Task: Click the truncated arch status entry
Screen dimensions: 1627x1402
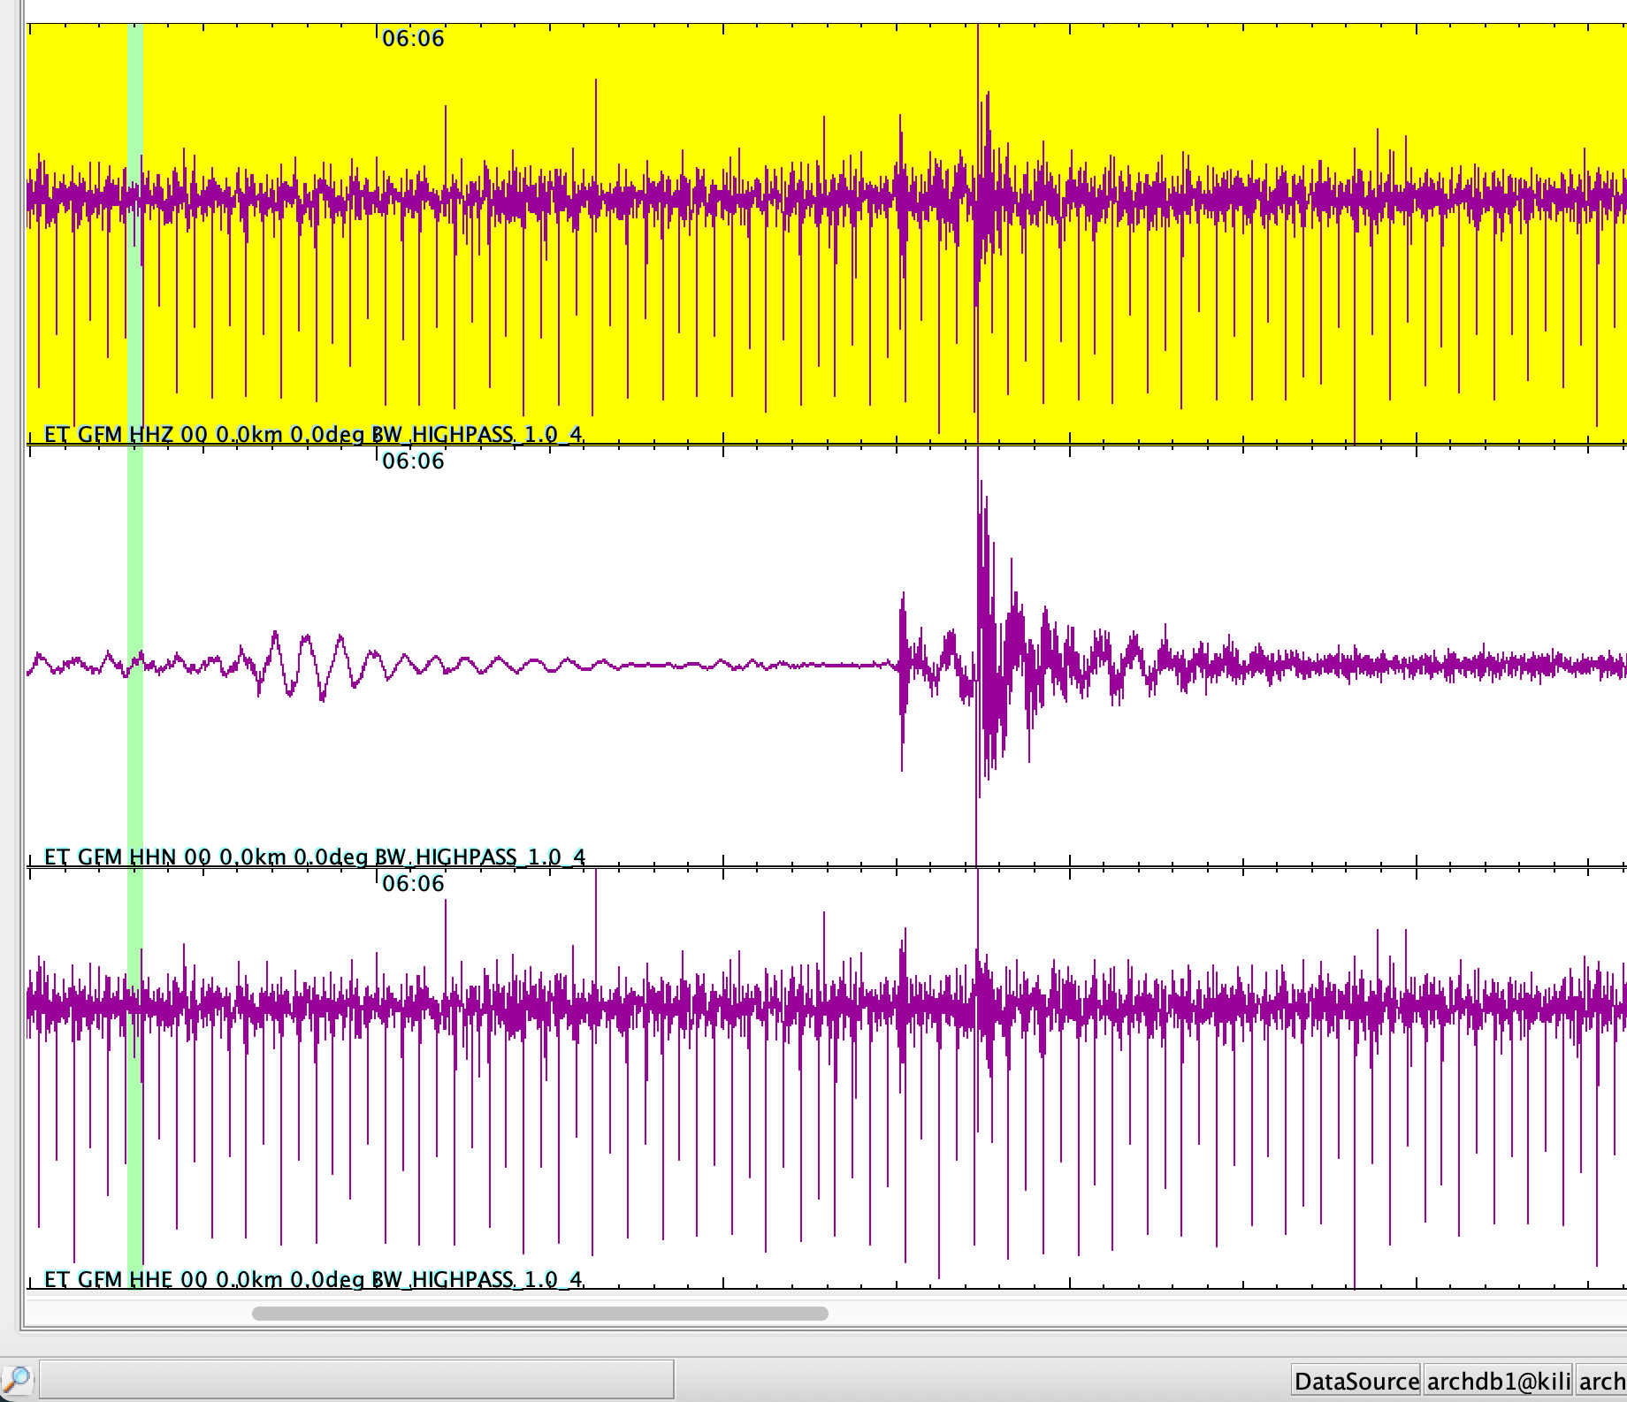Action: [x=1601, y=1382]
